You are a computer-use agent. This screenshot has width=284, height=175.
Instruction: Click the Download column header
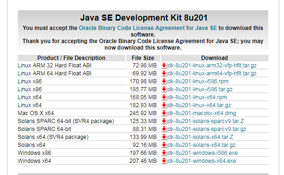point(215,58)
